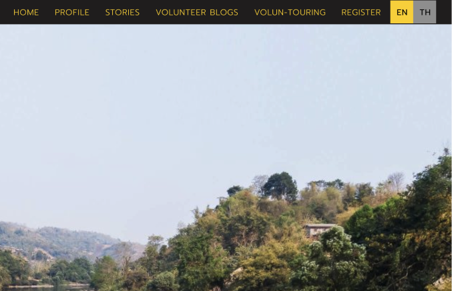Click the hillside hut in the photo
Screen dimensions: 452x291
coord(319,230)
